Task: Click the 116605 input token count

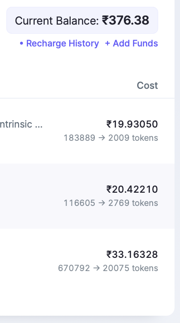Action: pyautogui.click(x=79, y=203)
